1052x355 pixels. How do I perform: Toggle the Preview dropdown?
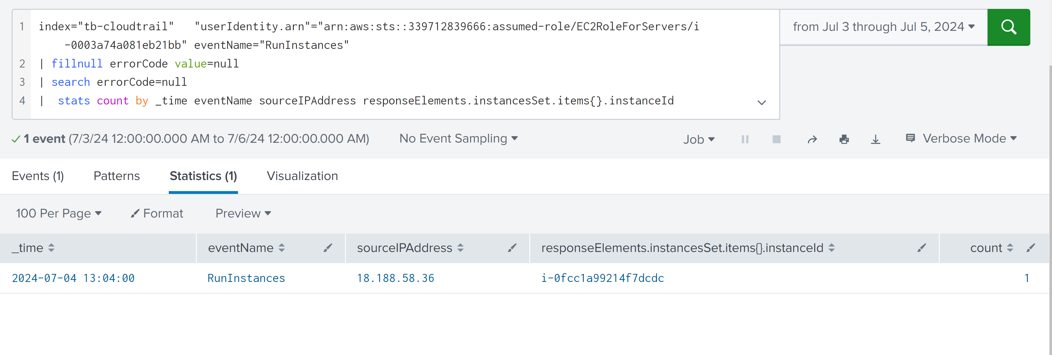(243, 213)
